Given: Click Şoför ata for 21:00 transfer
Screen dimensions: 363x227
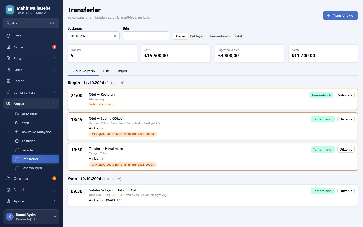Looking at the screenshot, I should (345, 95).
